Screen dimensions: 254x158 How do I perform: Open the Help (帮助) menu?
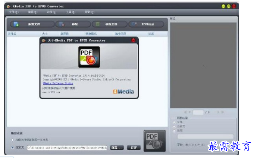(x=90, y=12)
